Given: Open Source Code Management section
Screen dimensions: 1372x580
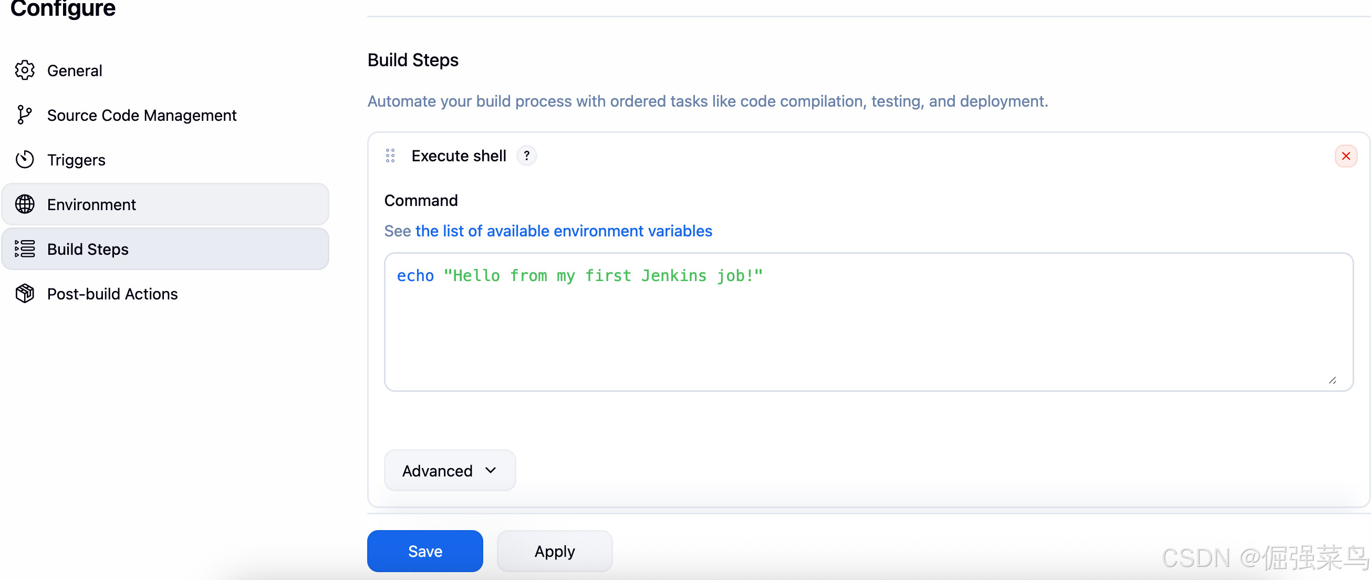Looking at the screenshot, I should click(x=142, y=115).
